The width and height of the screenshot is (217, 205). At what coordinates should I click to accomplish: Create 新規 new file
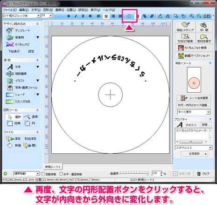14,145
